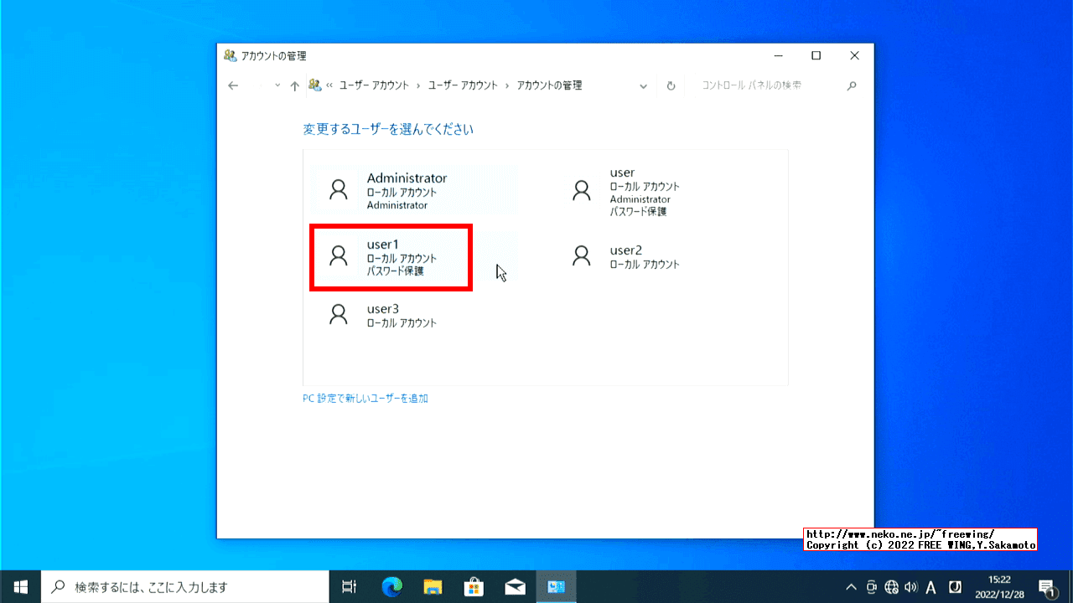
Task: Open Action Center notifications in the system tray
Action: pyautogui.click(x=1048, y=586)
